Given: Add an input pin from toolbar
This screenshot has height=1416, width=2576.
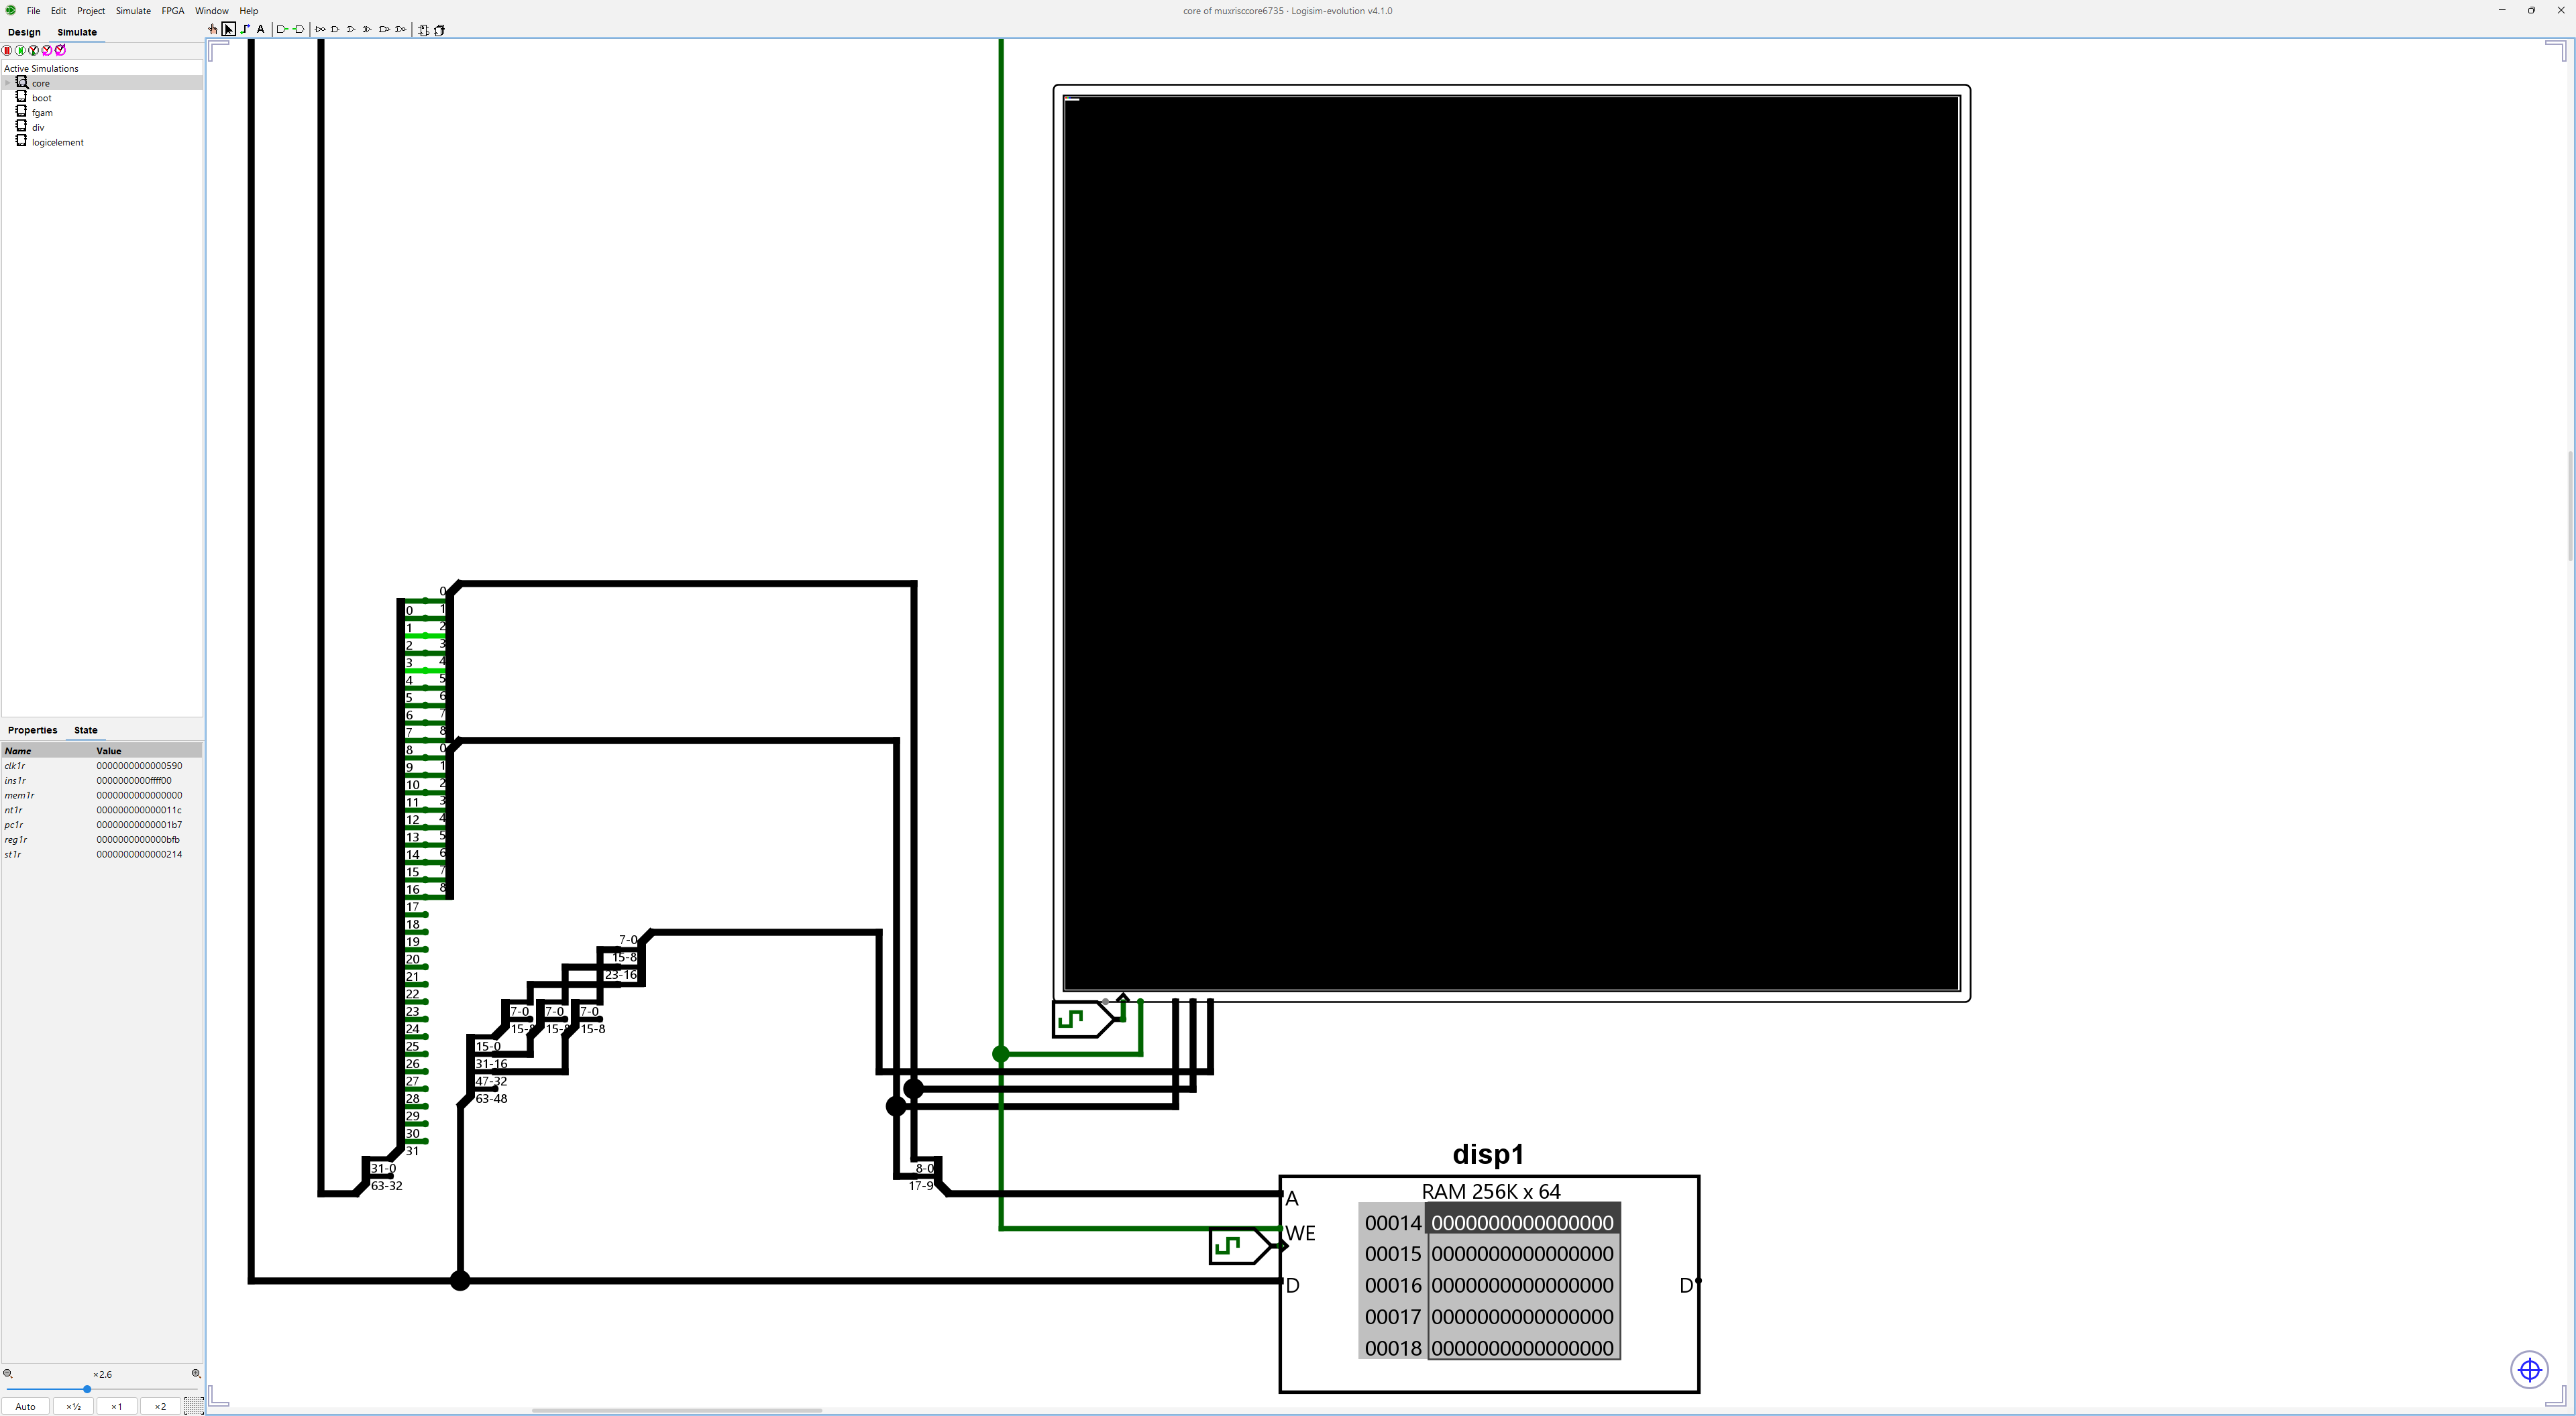Looking at the screenshot, I should 282,30.
